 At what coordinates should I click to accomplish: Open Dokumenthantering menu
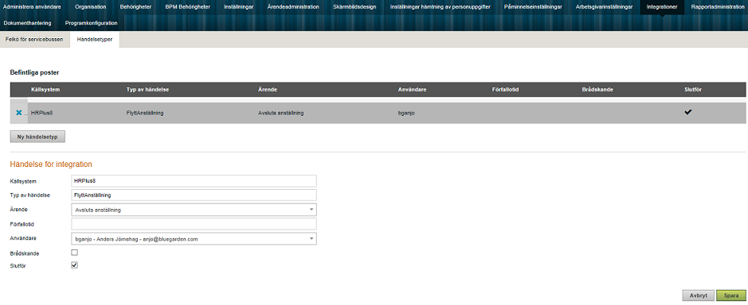[x=27, y=23]
